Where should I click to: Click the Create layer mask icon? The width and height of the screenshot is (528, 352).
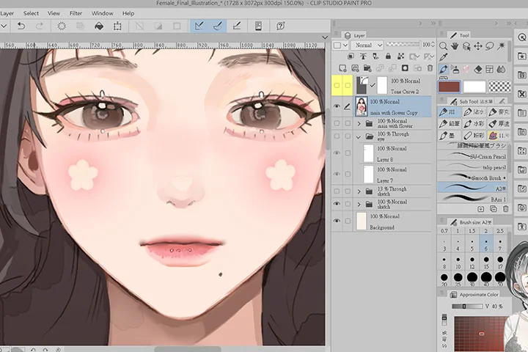click(x=405, y=68)
